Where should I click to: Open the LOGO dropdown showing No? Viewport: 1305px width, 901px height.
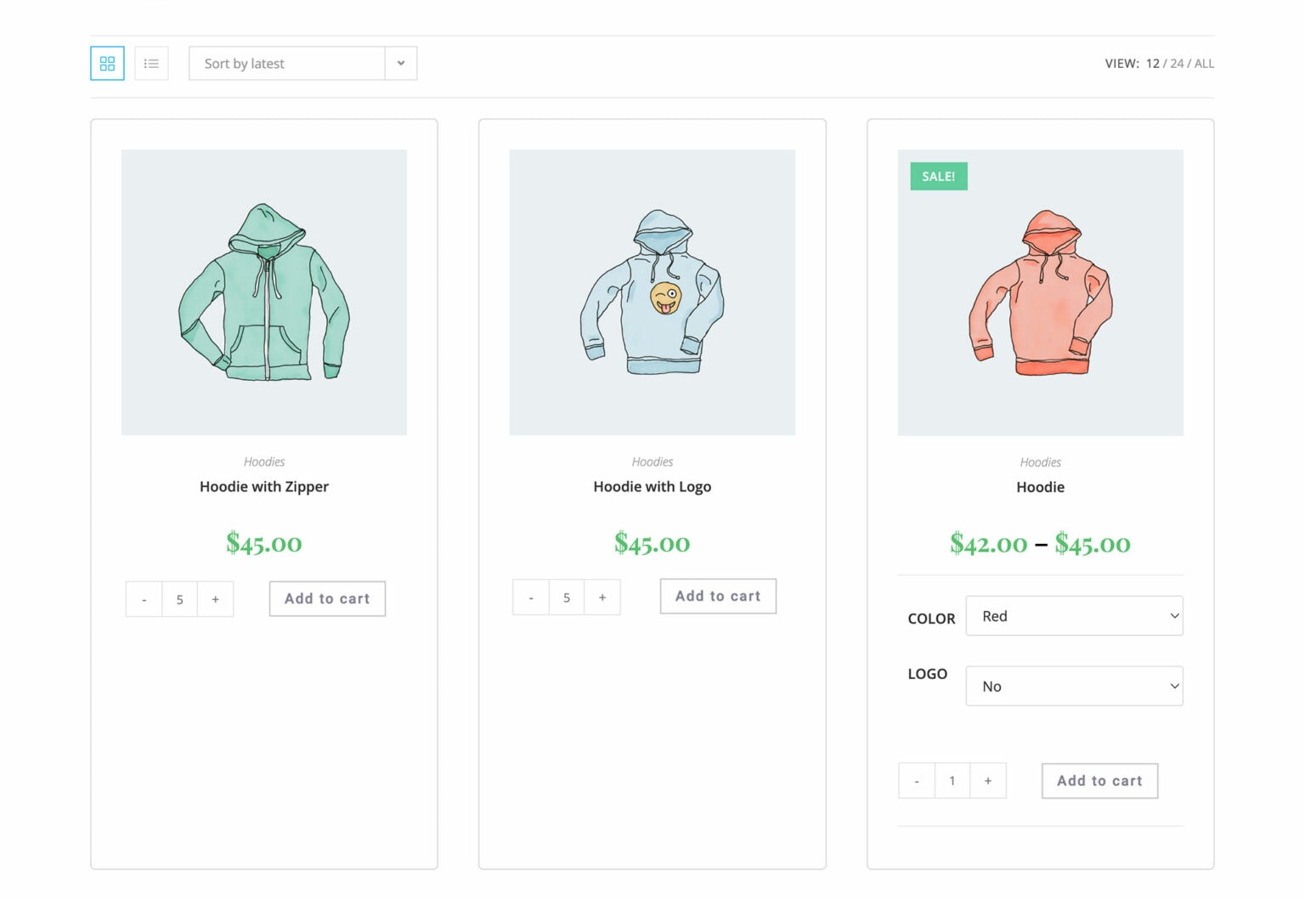[1074, 685]
